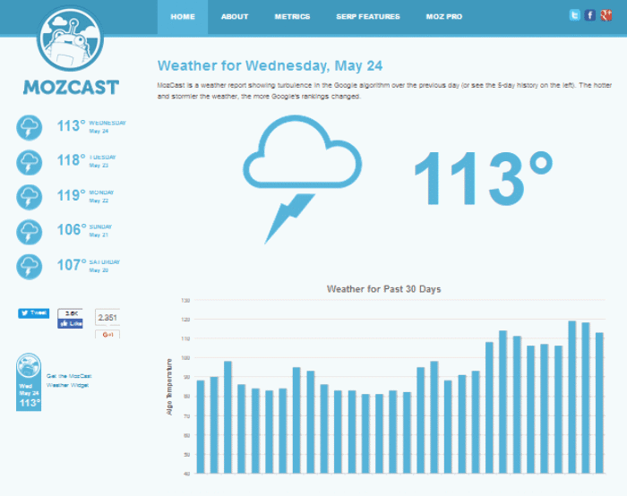Open the Google Plus header icon
The width and height of the screenshot is (627, 496).
click(x=606, y=15)
